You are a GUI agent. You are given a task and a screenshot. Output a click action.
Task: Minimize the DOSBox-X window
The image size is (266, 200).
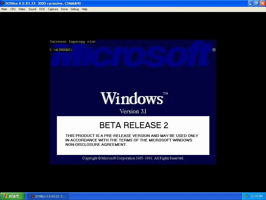251,3
